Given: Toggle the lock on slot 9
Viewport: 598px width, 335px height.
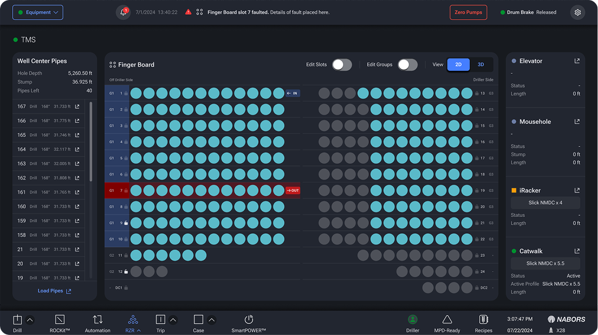Looking at the screenshot, I should click(127, 223).
